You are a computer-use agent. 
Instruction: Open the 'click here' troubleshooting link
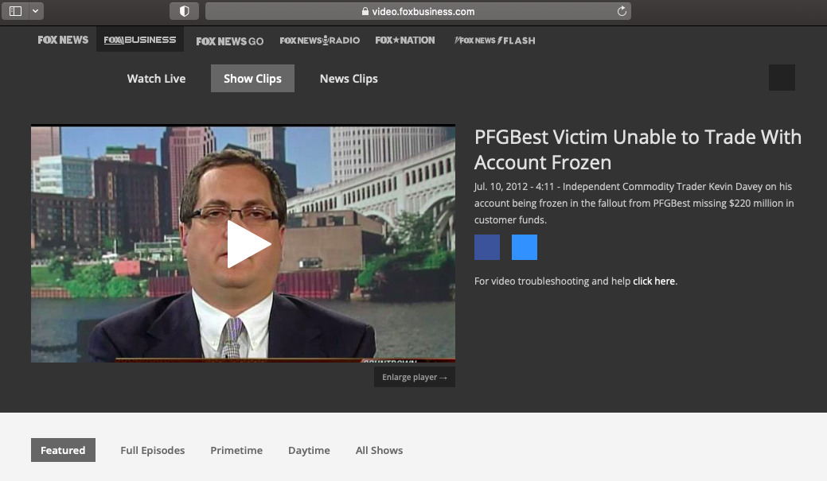coord(653,281)
